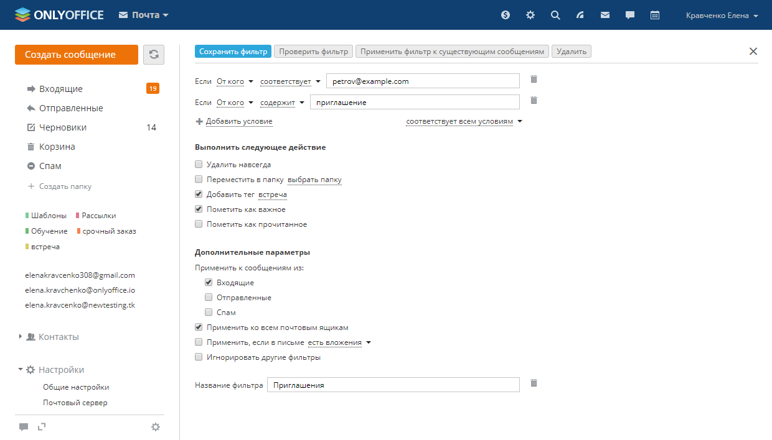Go to the 'Спам' folder
This screenshot has width=772, height=440.
coord(50,166)
